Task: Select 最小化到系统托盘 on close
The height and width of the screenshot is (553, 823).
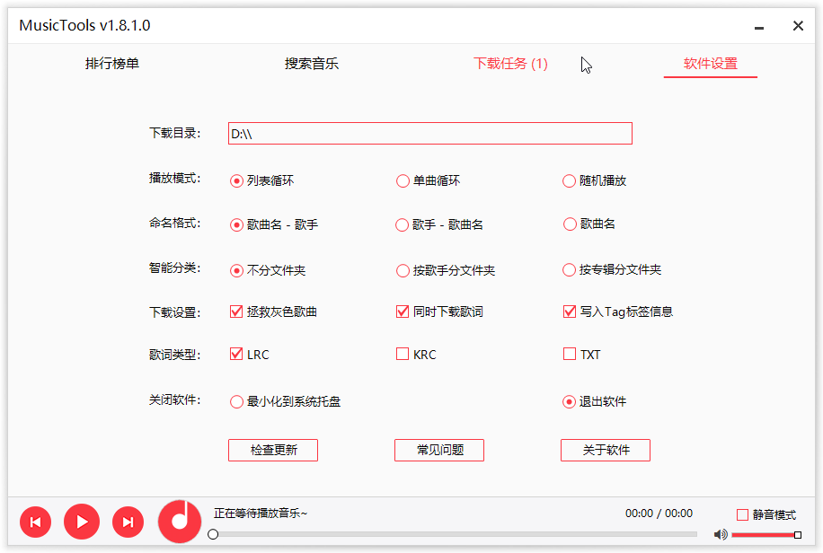Action: tap(237, 402)
